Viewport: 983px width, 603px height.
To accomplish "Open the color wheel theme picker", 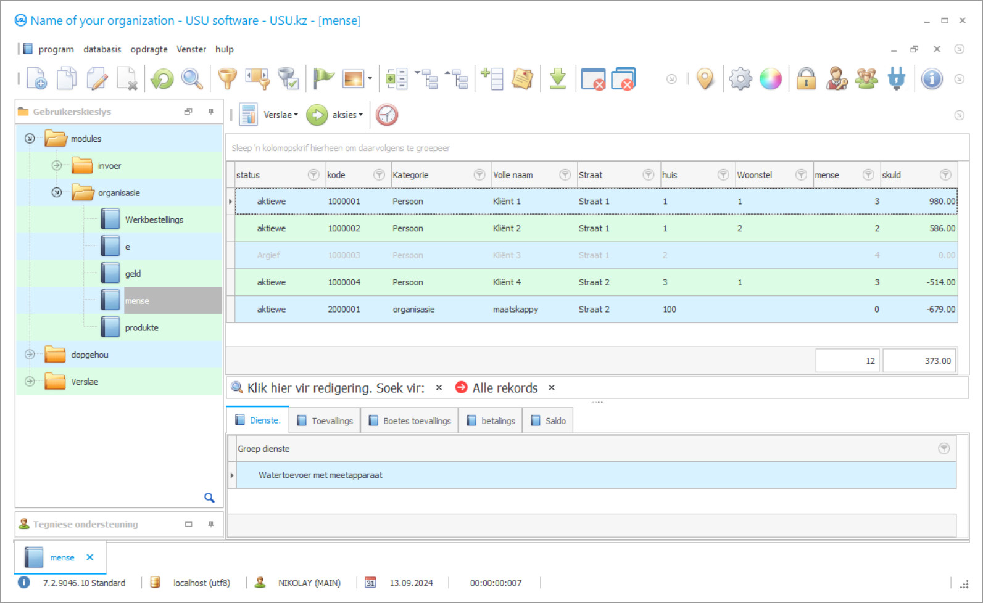I will click(x=770, y=79).
